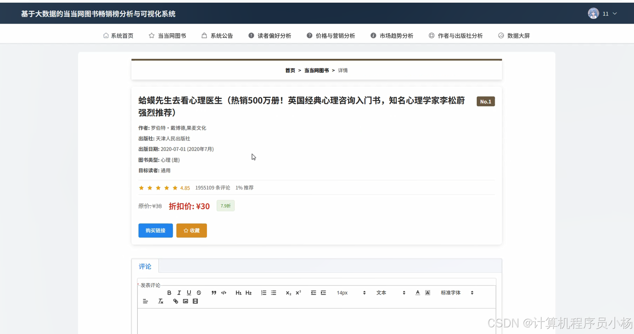Image resolution: width=634 pixels, height=334 pixels.
Task: Click the first rating star
Action: 141,188
